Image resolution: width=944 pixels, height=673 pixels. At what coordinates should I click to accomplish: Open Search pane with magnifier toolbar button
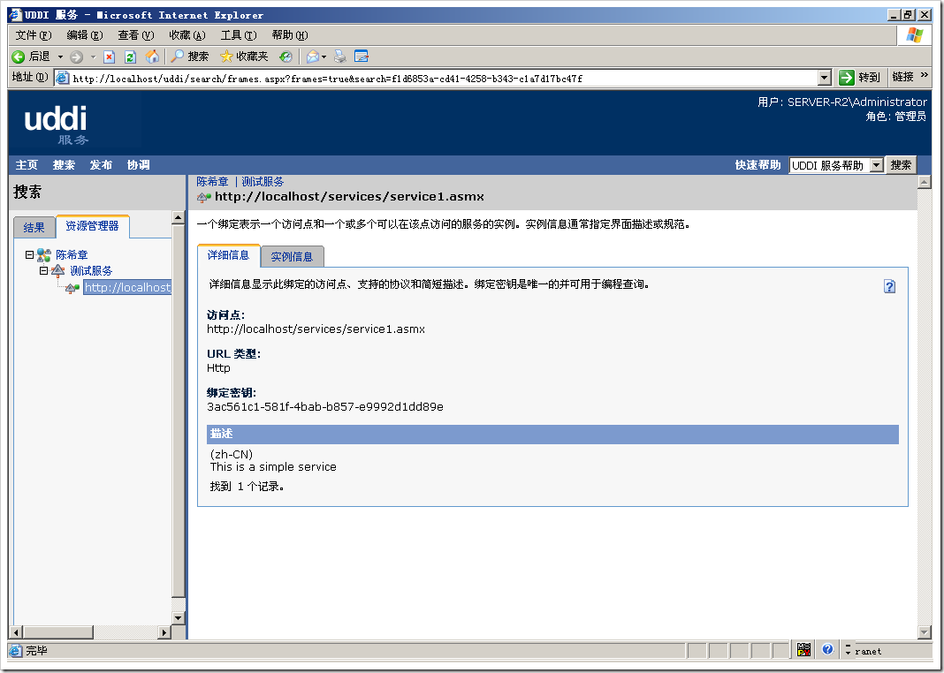point(190,57)
